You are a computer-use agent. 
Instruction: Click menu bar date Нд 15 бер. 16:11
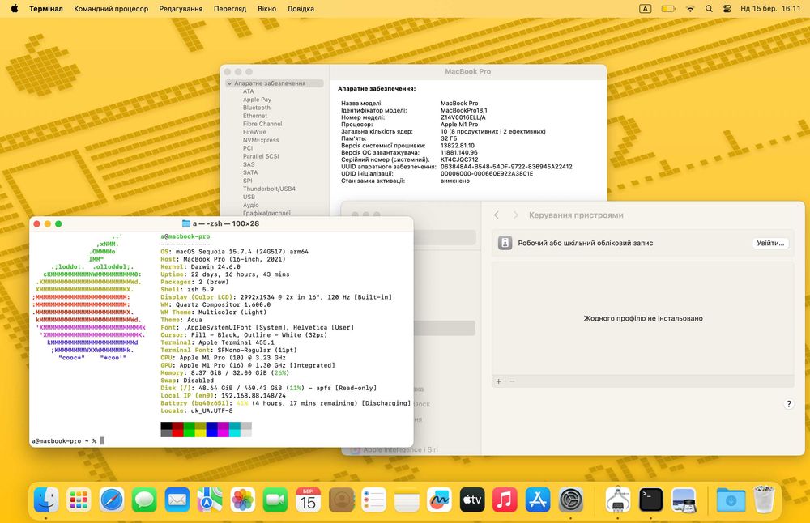(770, 9)
